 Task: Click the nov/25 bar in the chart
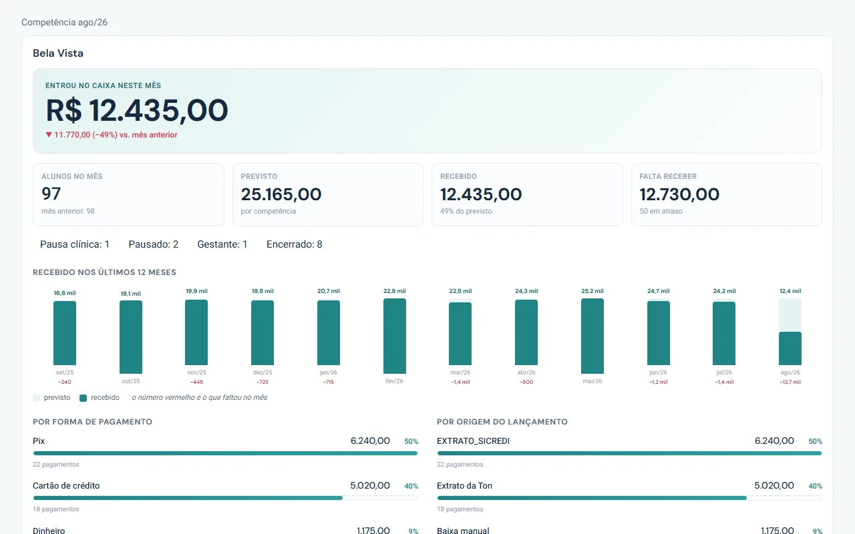click(x=196, y=332)
